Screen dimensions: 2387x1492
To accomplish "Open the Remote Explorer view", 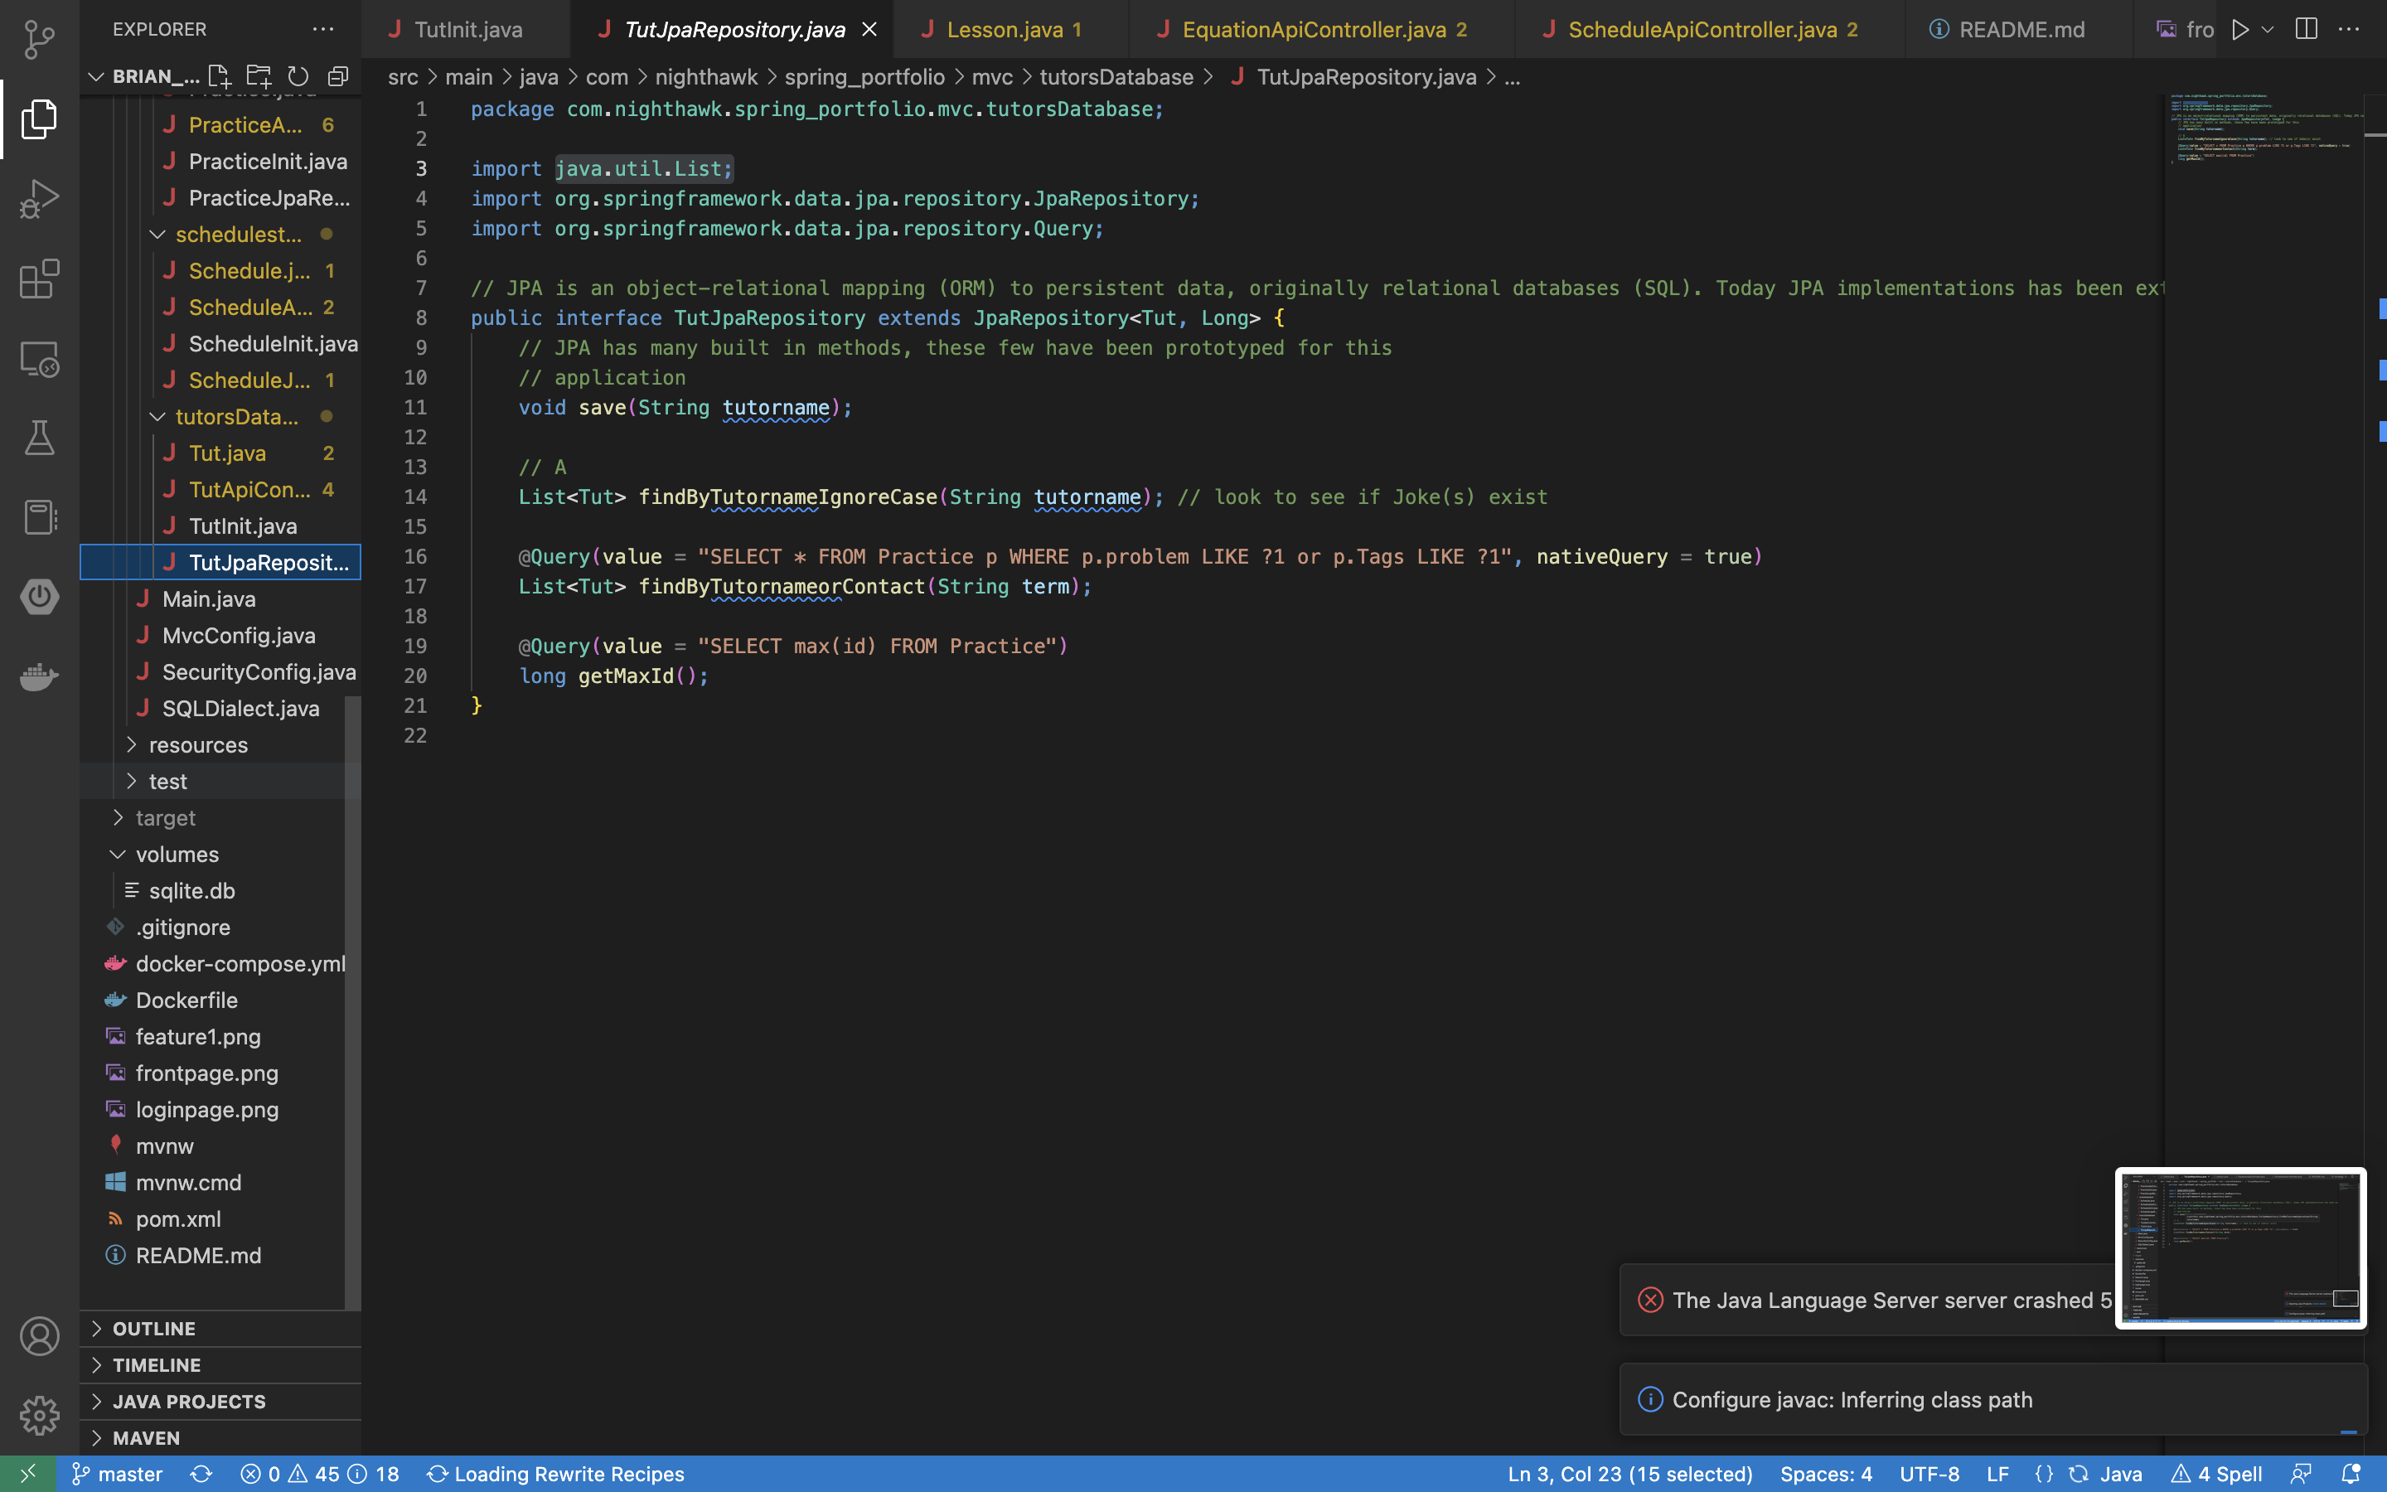I will 40,359.
